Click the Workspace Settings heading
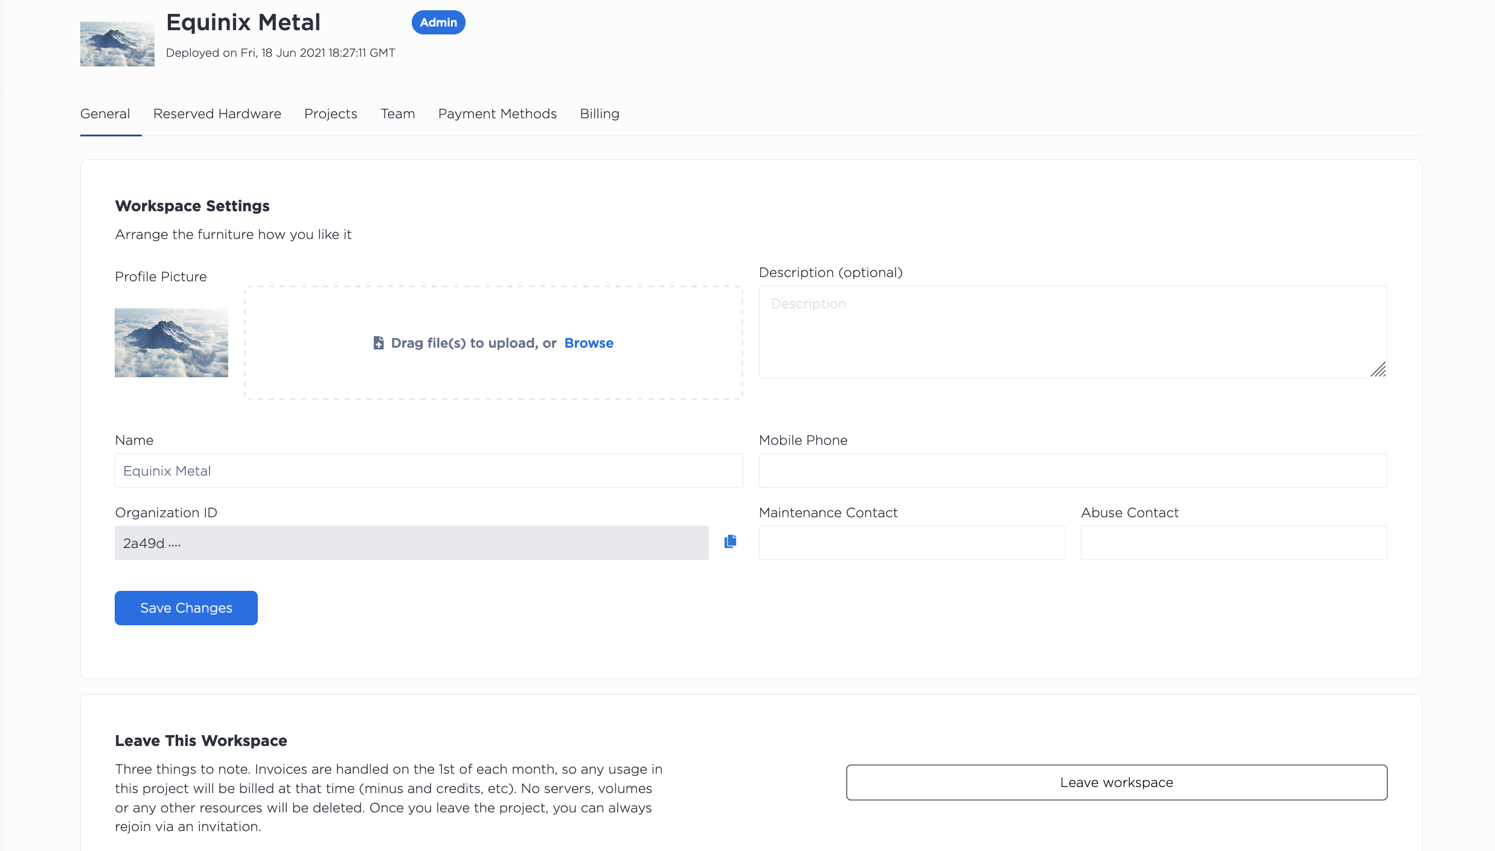The width and height of the screenshot is (1495, 851). click(192, 206)
